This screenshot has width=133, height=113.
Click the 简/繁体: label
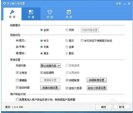tap(21, 53)
